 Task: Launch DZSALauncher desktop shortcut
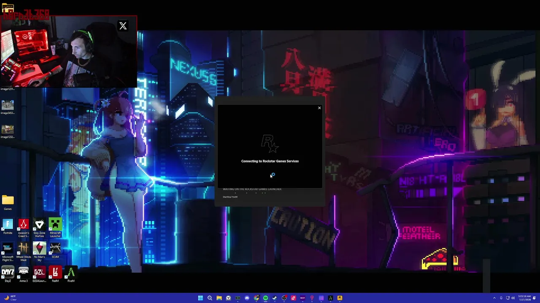[x=39, y=275]
